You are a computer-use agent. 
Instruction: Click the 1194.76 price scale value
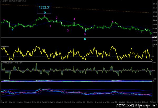point(155,24)
